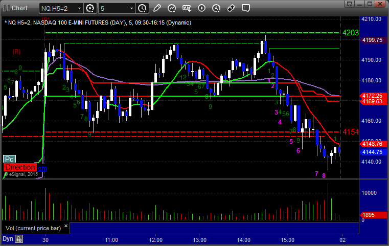
Task: Open the GET studies menu
Action: click(x=187, y=8)
